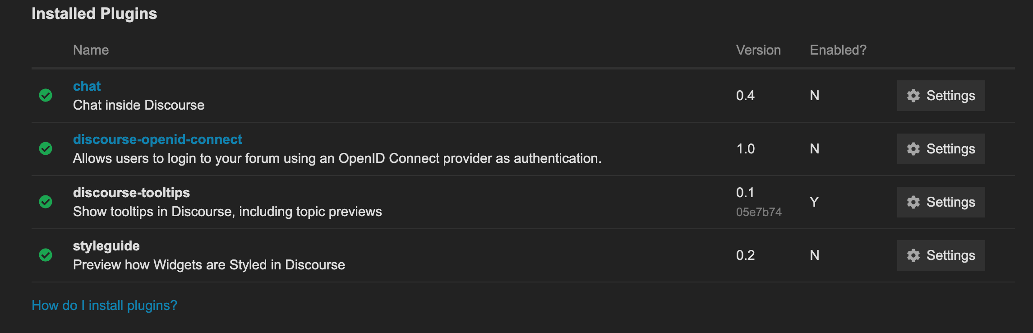Screen dimensions: 1033x333
Task: Click the Enabled? column header
Action: click(x=838, y=50)
